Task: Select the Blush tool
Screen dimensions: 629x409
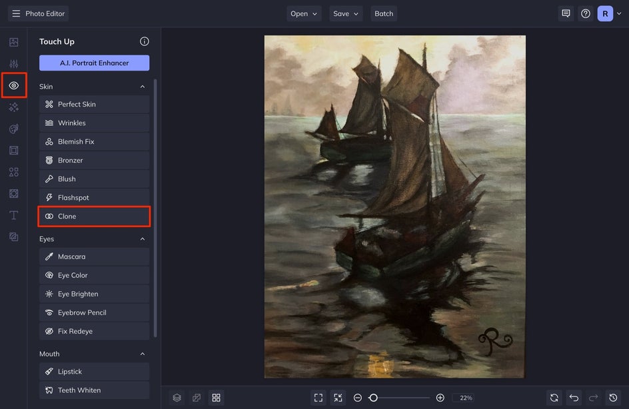Action: [94, 179]
